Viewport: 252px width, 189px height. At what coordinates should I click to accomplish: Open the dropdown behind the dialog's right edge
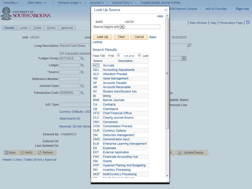point(184,58)
